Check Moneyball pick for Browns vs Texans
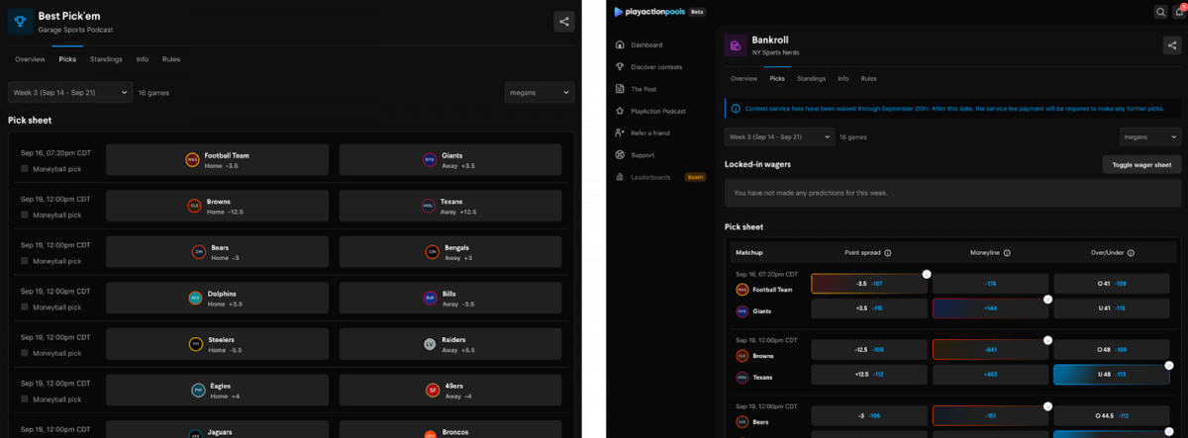1188x438 pixels. (25, 215)
